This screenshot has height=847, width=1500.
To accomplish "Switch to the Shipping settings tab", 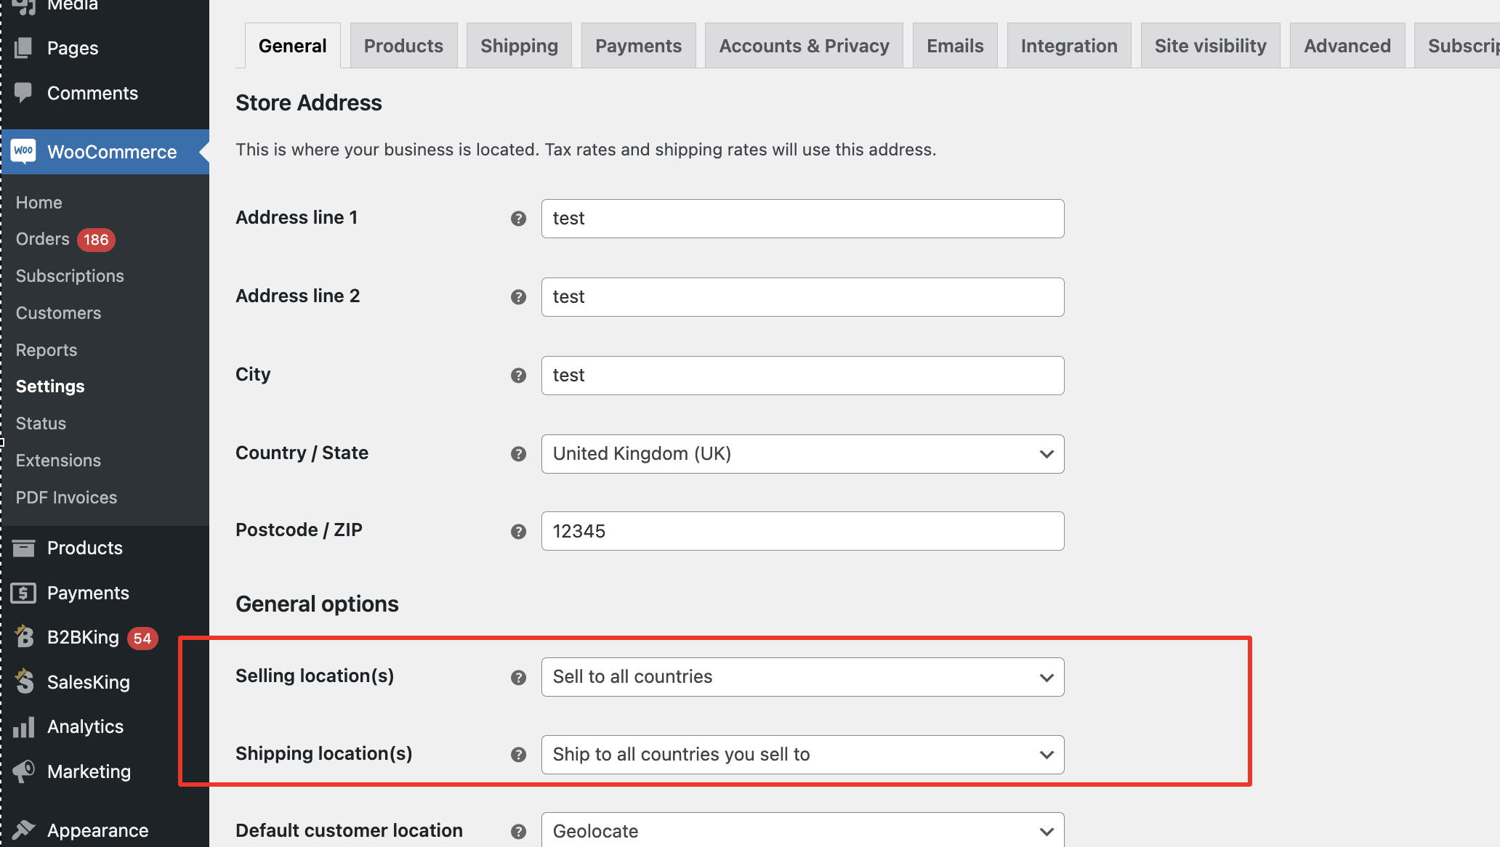I will [x=519, y=46].
